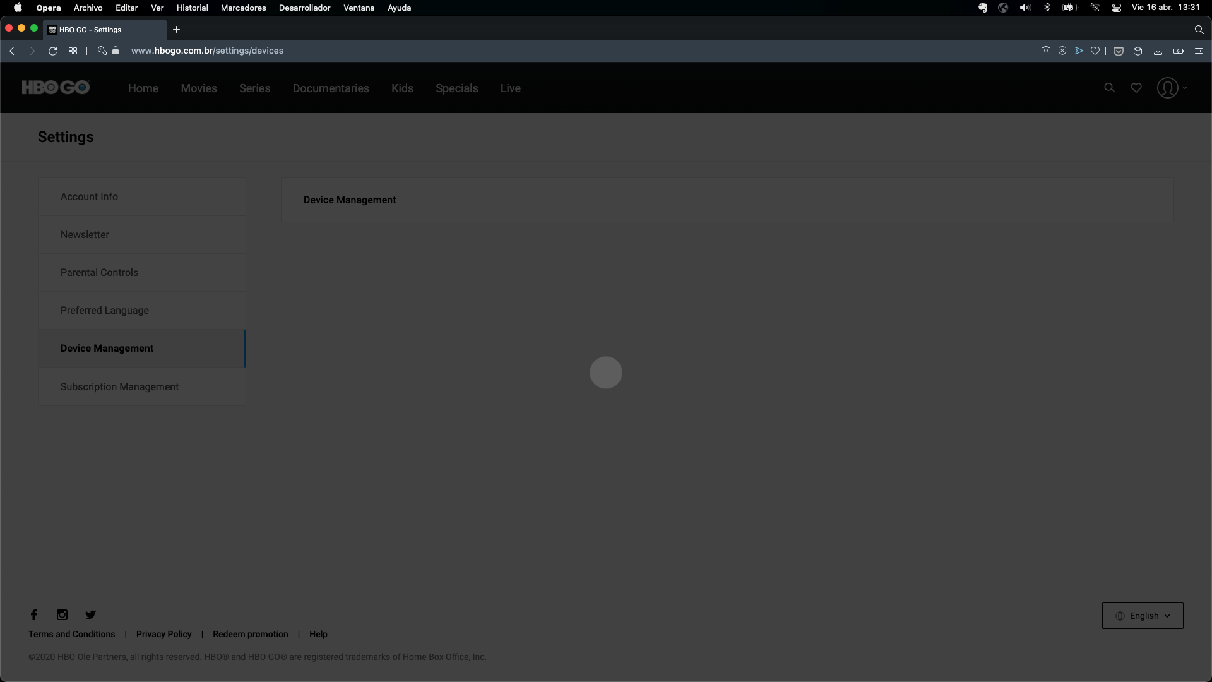The image size is (1212, 682).
Task: Open volume control in the menu bar
Action: 1025,8
